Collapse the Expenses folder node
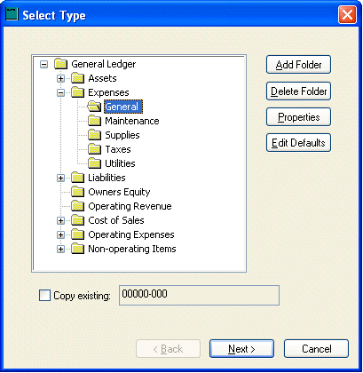 point(60,92)
